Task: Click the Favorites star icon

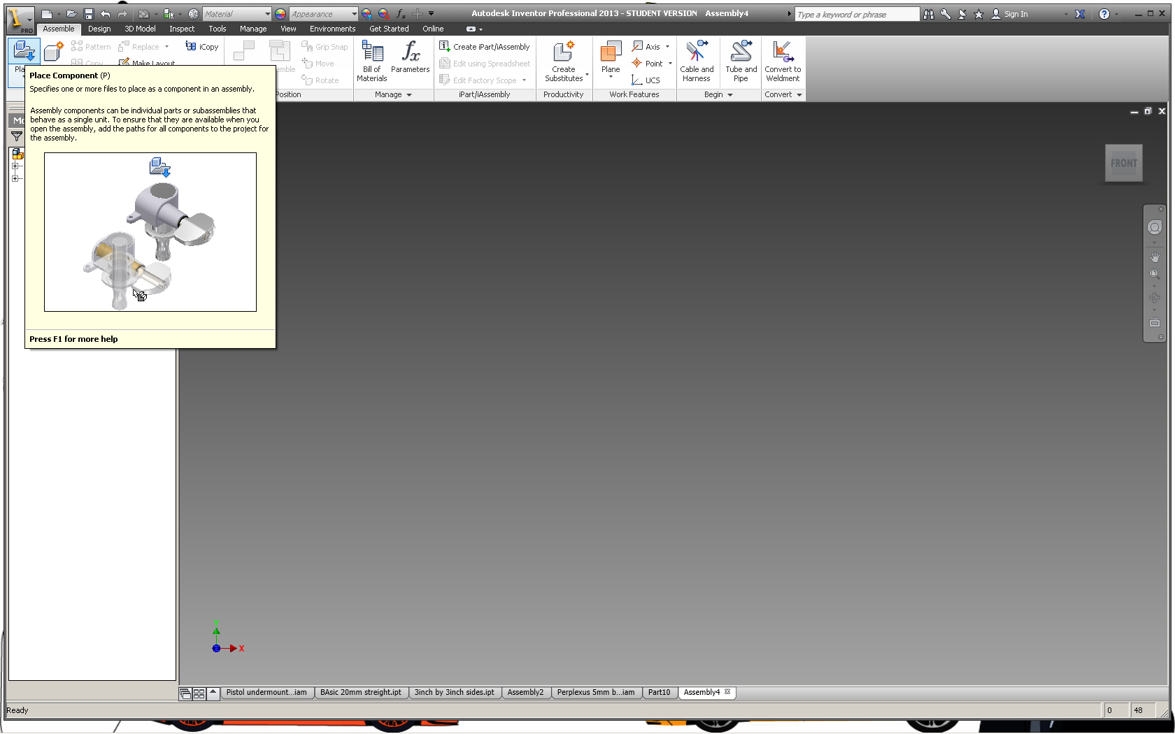Action: pyautogui.click(x=978, y=14)
